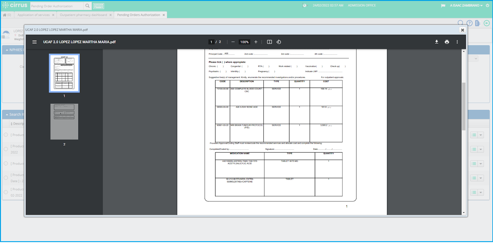Select radio button for row showing 2022
The width and height of the screenshot is (493, 243).
click(x=6, y=149)
